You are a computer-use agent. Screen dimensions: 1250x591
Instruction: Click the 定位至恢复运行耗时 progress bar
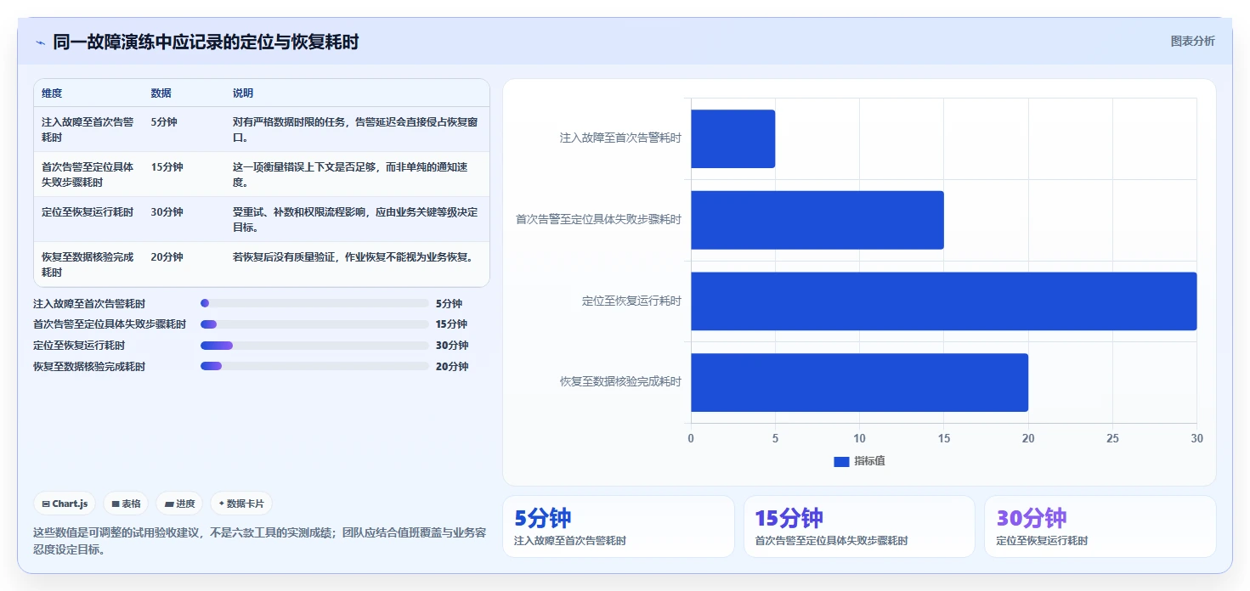coord(314,346)
